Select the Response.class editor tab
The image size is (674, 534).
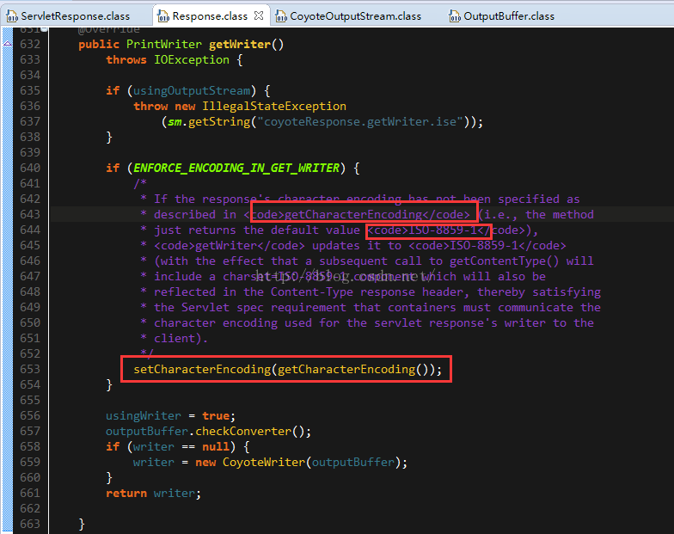click(210, 15)
